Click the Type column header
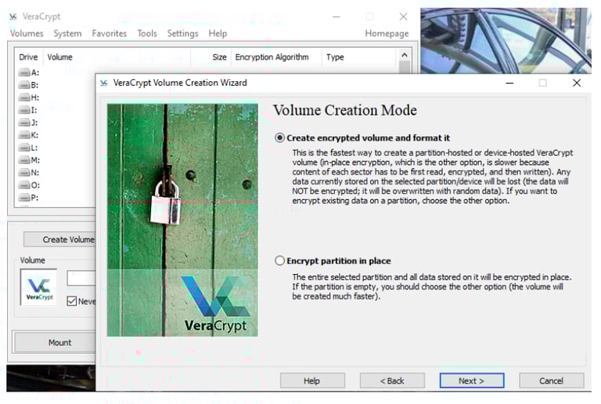601x404 pixels. (358, 57)
